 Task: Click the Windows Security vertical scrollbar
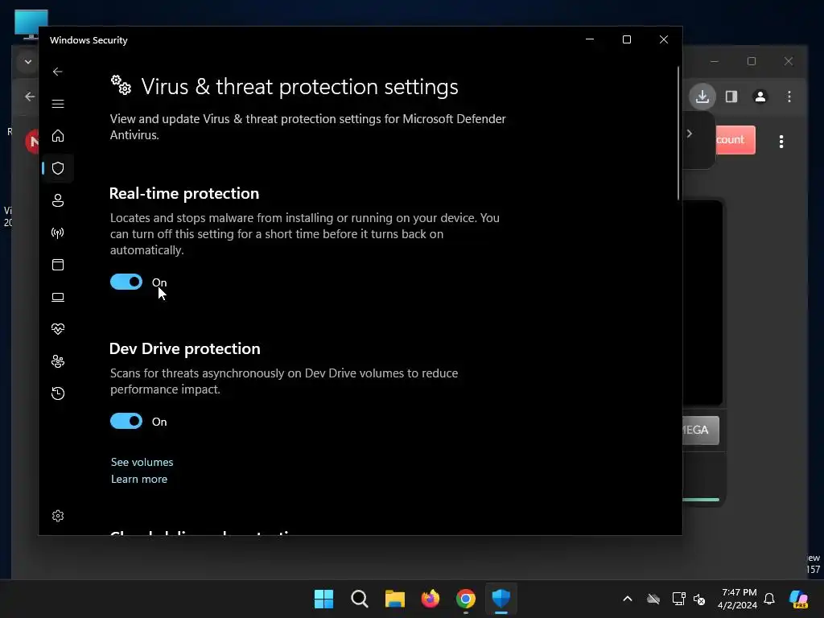[678, 134]
